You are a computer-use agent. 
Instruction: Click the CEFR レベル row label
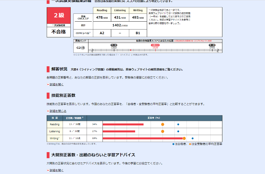pyautogui.click(x=83, y=33)
